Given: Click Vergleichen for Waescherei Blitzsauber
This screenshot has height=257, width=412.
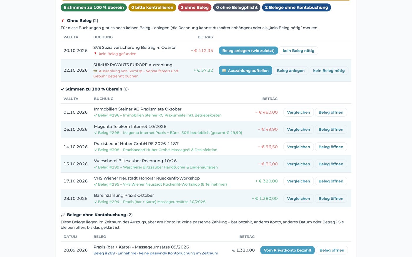Looking at the screenshot, I should (x=298, y=164).
